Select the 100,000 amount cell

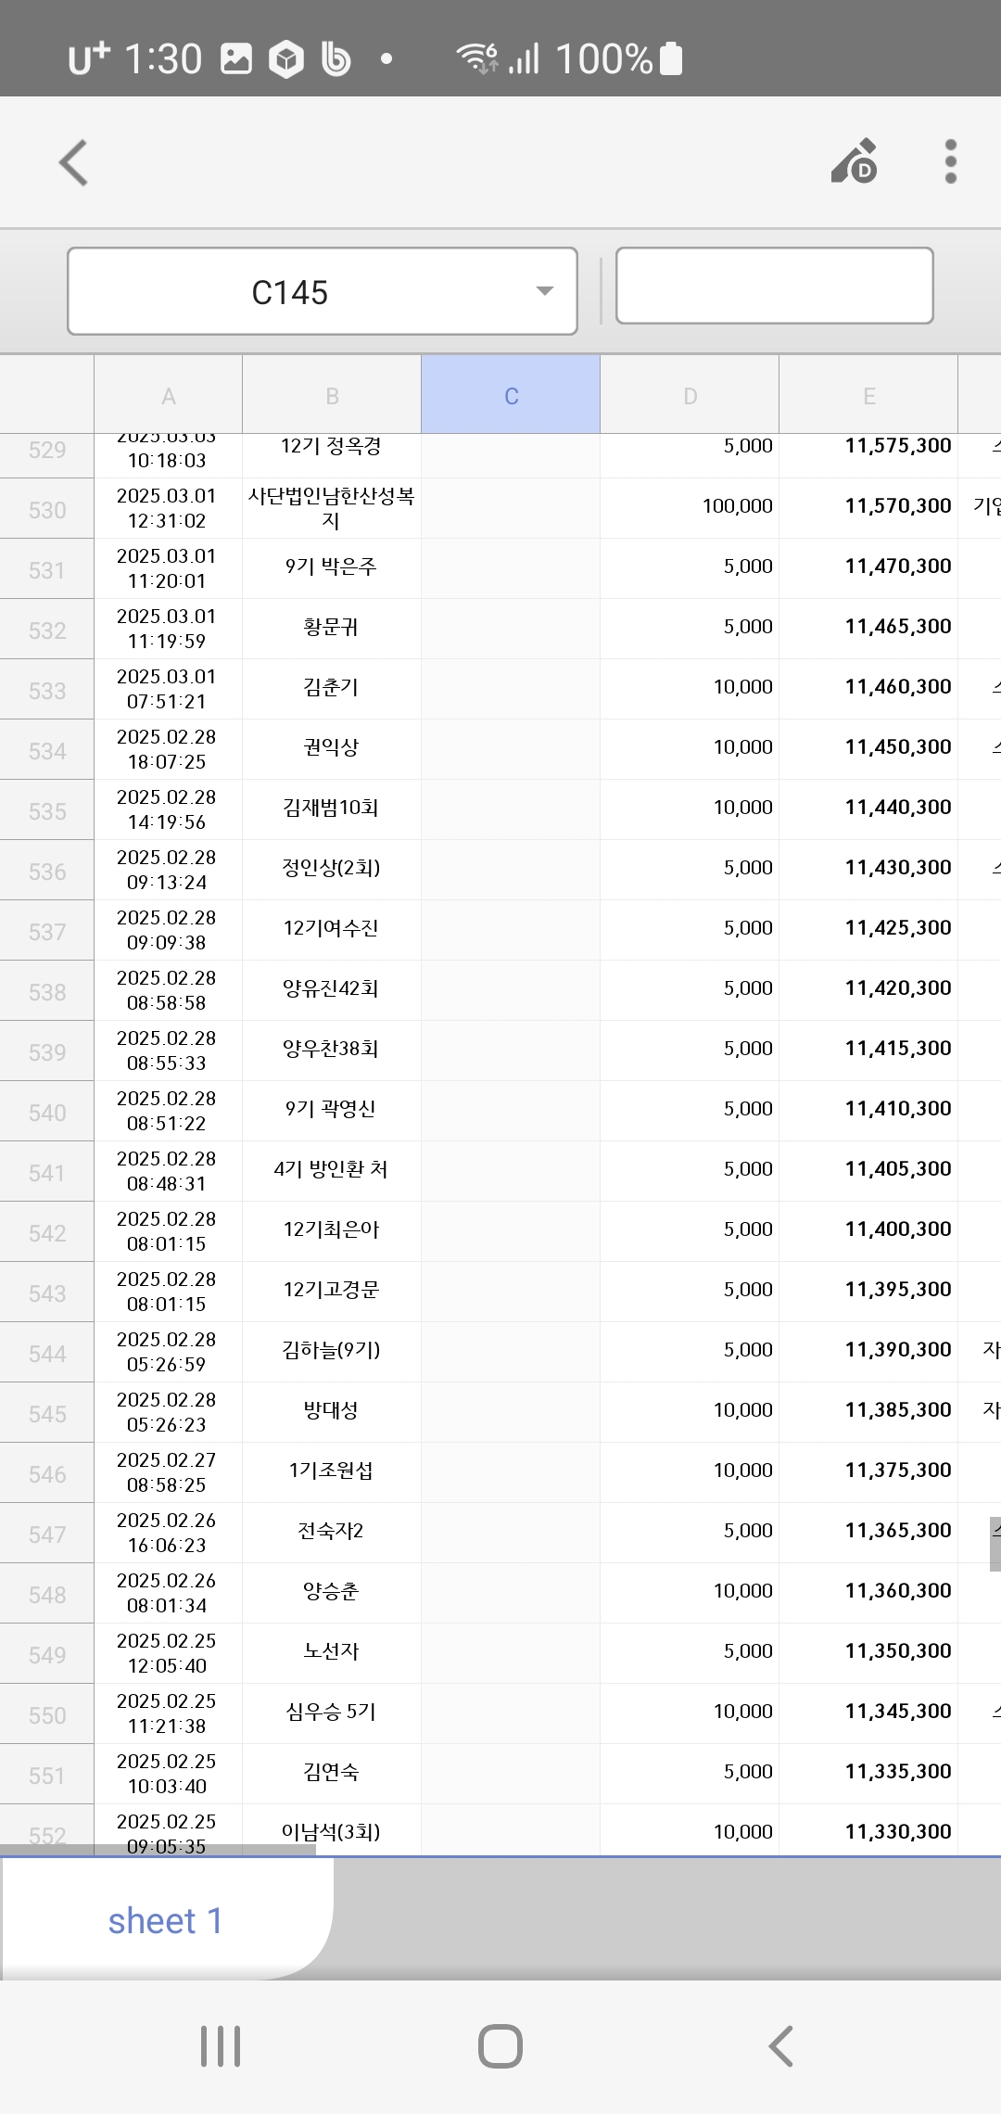690,506
